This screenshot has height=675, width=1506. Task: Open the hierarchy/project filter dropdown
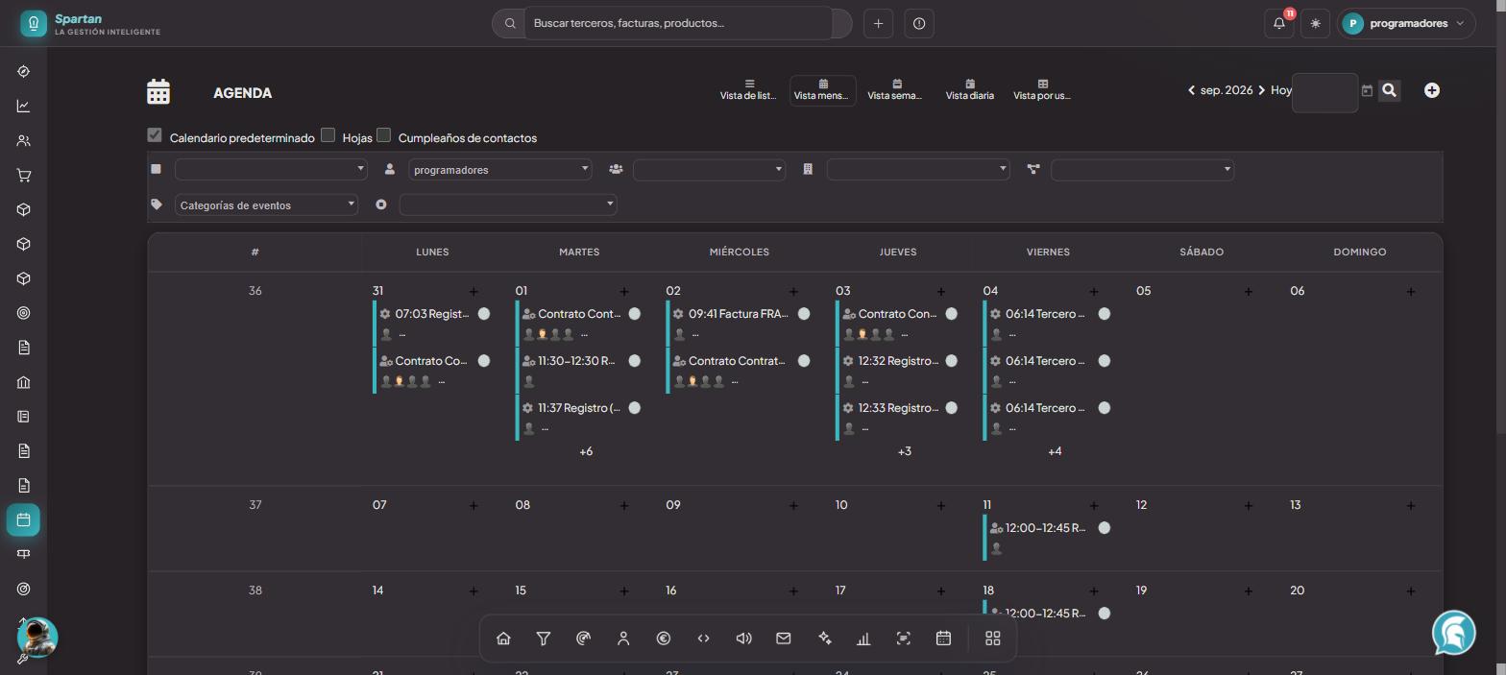click(1142, 170)
